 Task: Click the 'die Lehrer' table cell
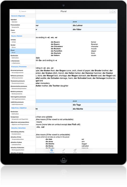tap(94, 25)
